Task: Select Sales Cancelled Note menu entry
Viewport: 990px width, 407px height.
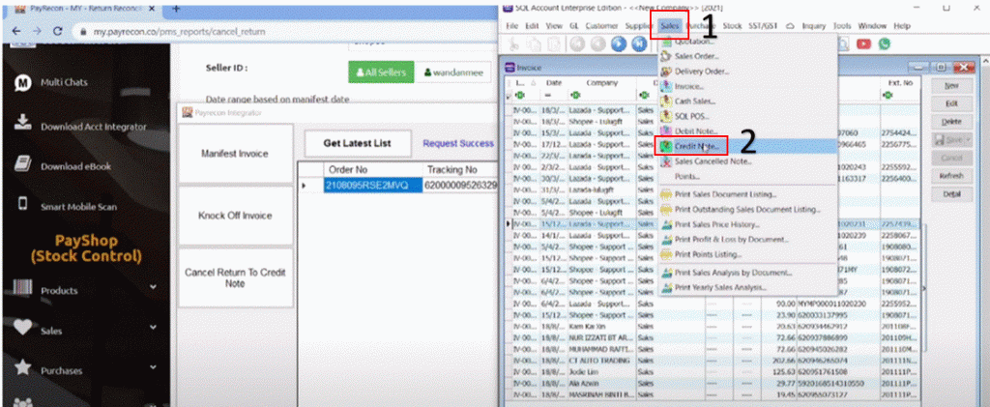Action: pos(747,161)
